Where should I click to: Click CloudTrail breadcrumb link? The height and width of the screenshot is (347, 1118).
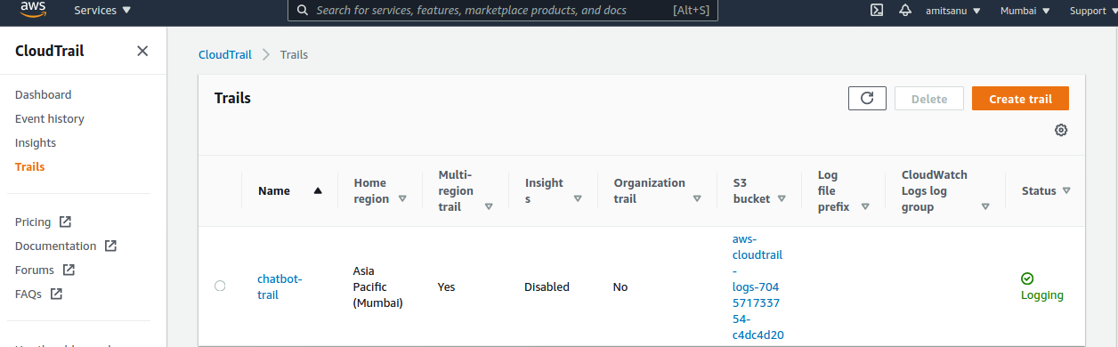[224, 54]
